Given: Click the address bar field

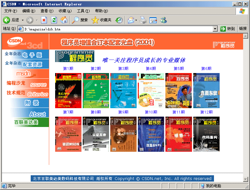Looking at the screenshot, I should [x=118, y=29].
